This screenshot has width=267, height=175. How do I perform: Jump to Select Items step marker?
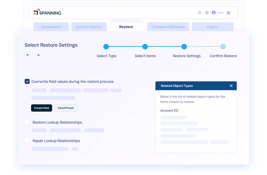(145, 46)
